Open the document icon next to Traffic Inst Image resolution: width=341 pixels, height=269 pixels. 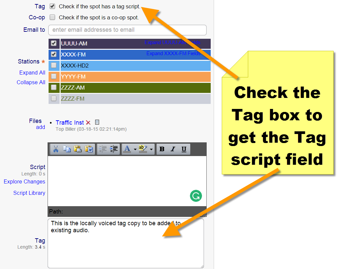click(x=97, y=122)
